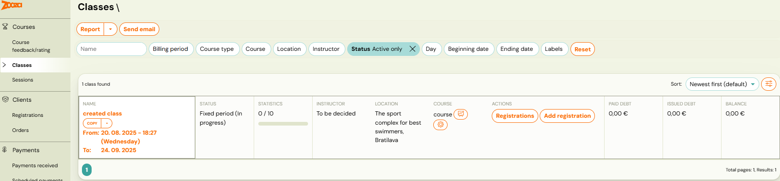Image resolution: width=780 pixels, height=181 pixels.
Task: Select the Courses trophy icon in sidebar
Action: [x=5, y=27]
